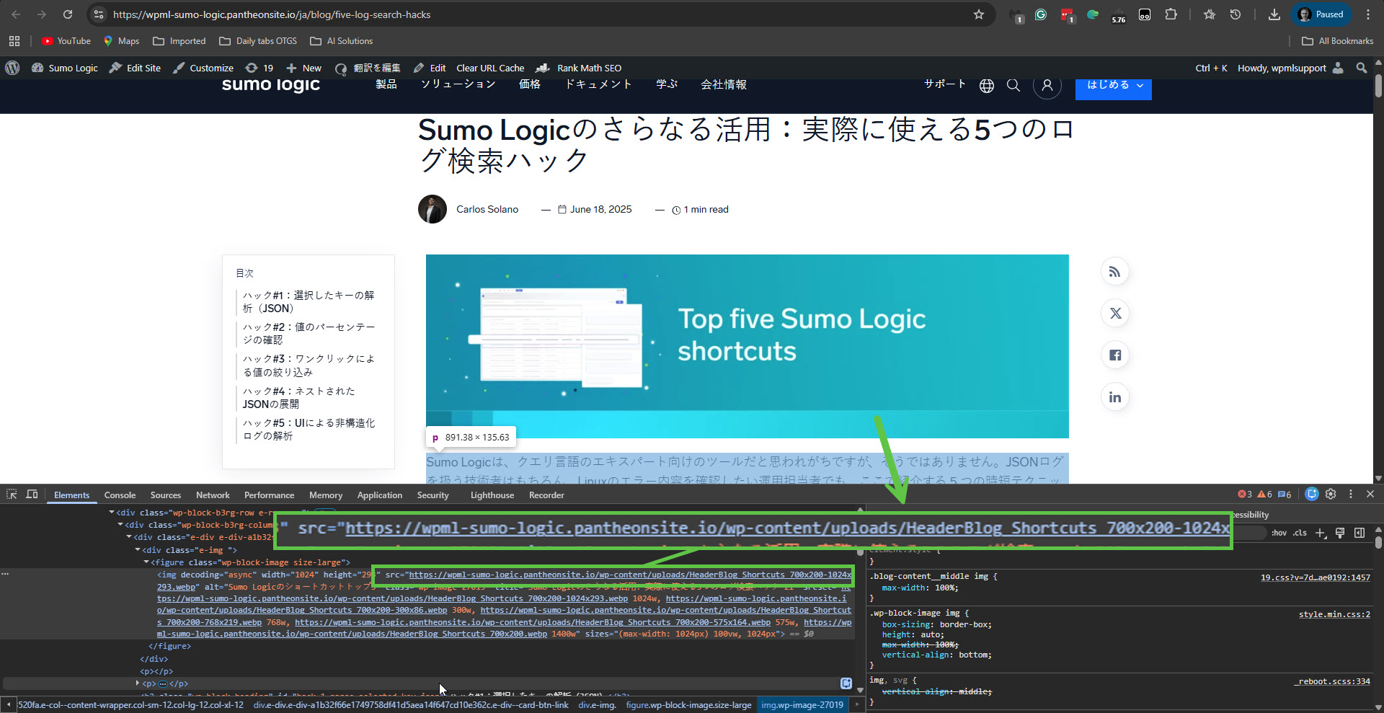Share the post on Facebook
This screenshot has width=1384, height=713.
click(x=1114, y=355)
